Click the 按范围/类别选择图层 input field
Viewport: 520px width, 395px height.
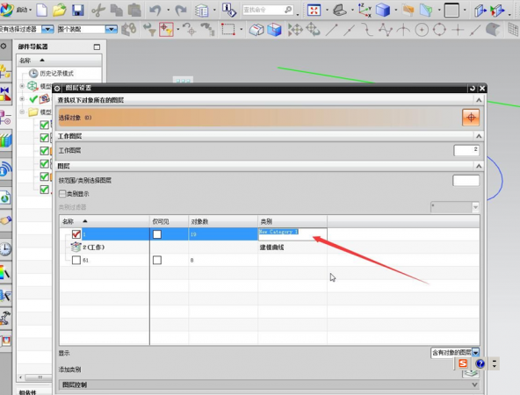[x=466, y=181]
